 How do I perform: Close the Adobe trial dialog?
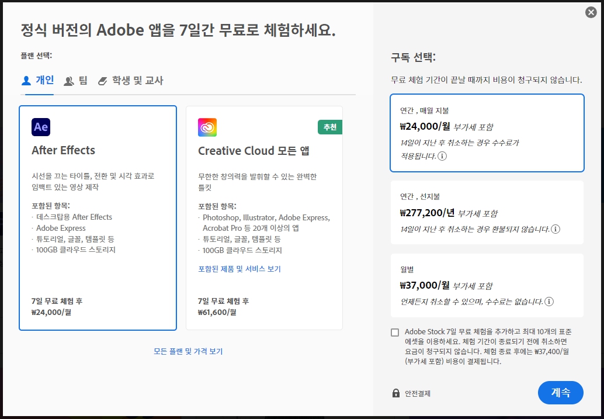[x=591, y=12]
